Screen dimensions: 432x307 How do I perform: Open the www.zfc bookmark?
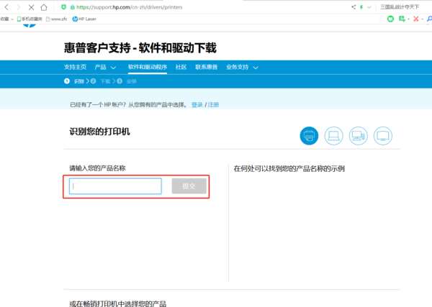(56, 19)
